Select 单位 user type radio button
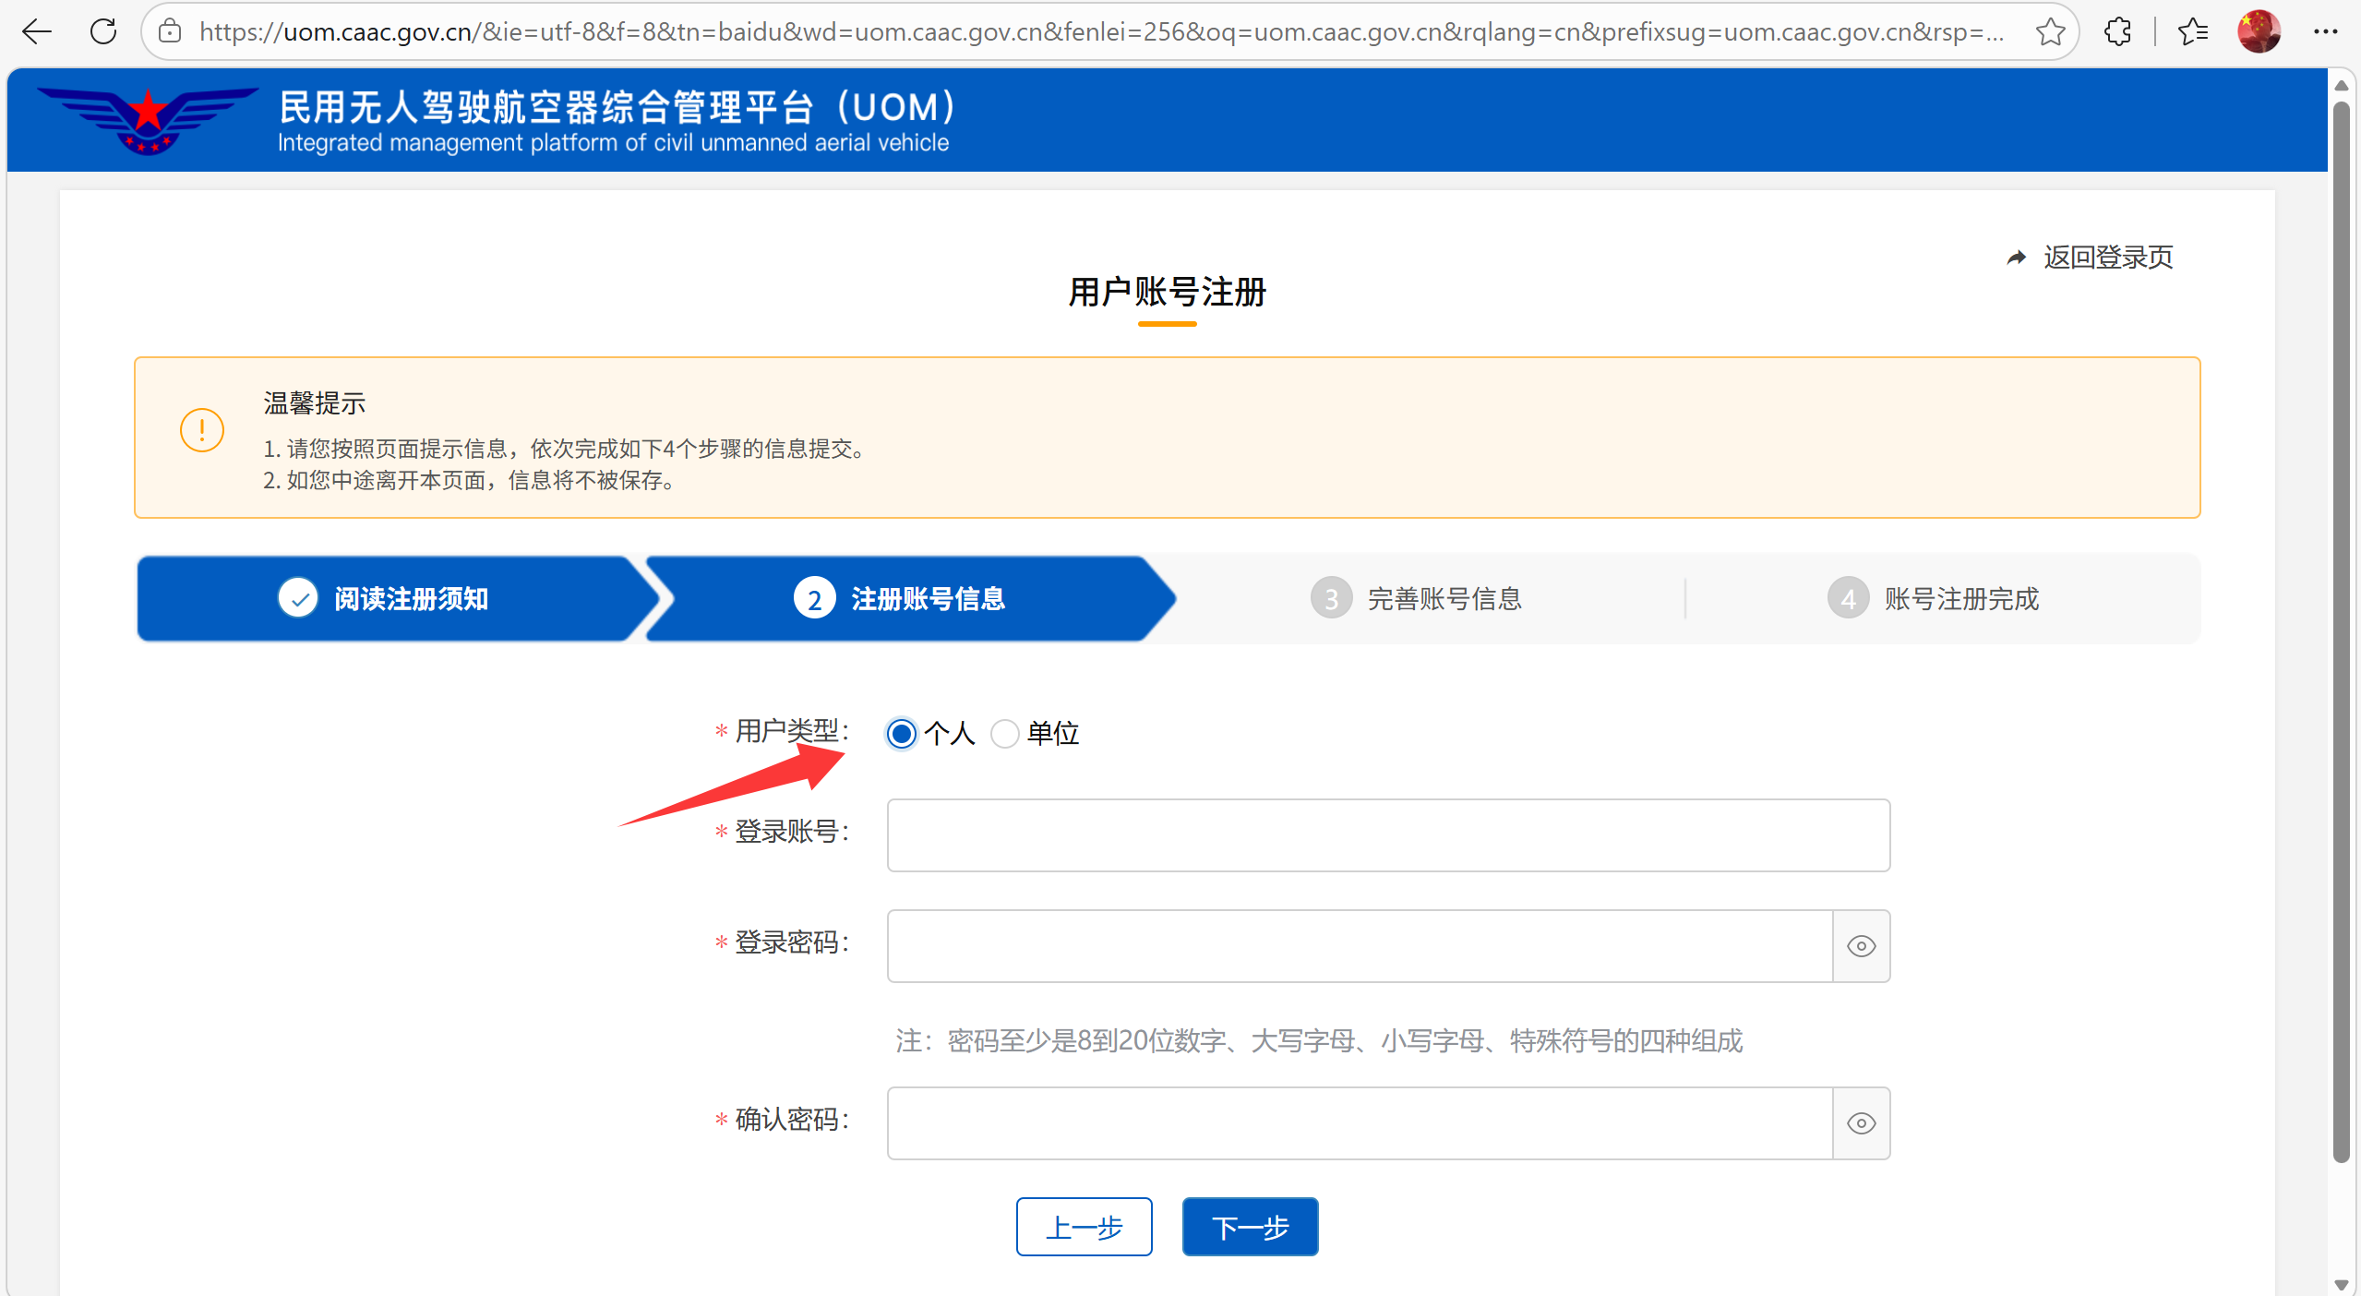The height and width of the screenshot is (1296, 2361). click(1004, 734)
